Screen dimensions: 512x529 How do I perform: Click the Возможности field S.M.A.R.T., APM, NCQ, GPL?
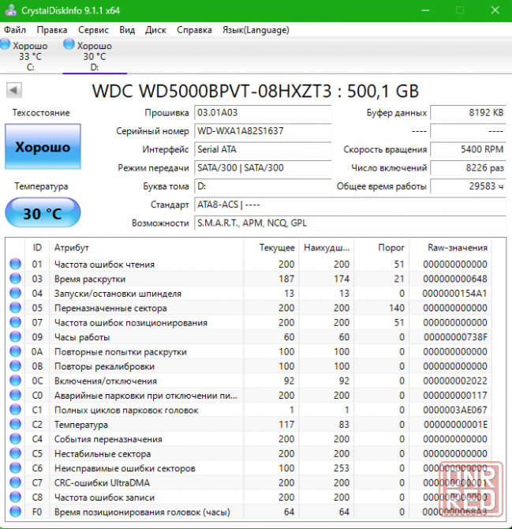[x=350, y=223]
